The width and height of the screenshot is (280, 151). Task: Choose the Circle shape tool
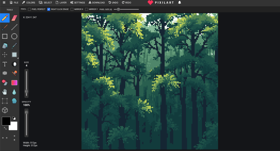pos(14,36)
